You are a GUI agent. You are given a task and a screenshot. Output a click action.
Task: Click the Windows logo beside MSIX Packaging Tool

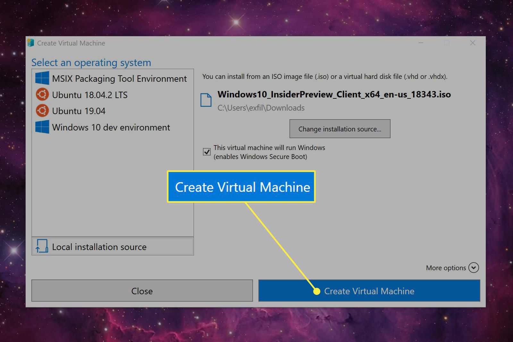(x=42, y=78)
